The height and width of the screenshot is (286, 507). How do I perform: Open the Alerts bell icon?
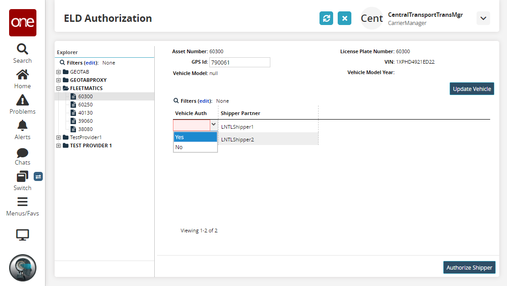[x=22, y=125]
